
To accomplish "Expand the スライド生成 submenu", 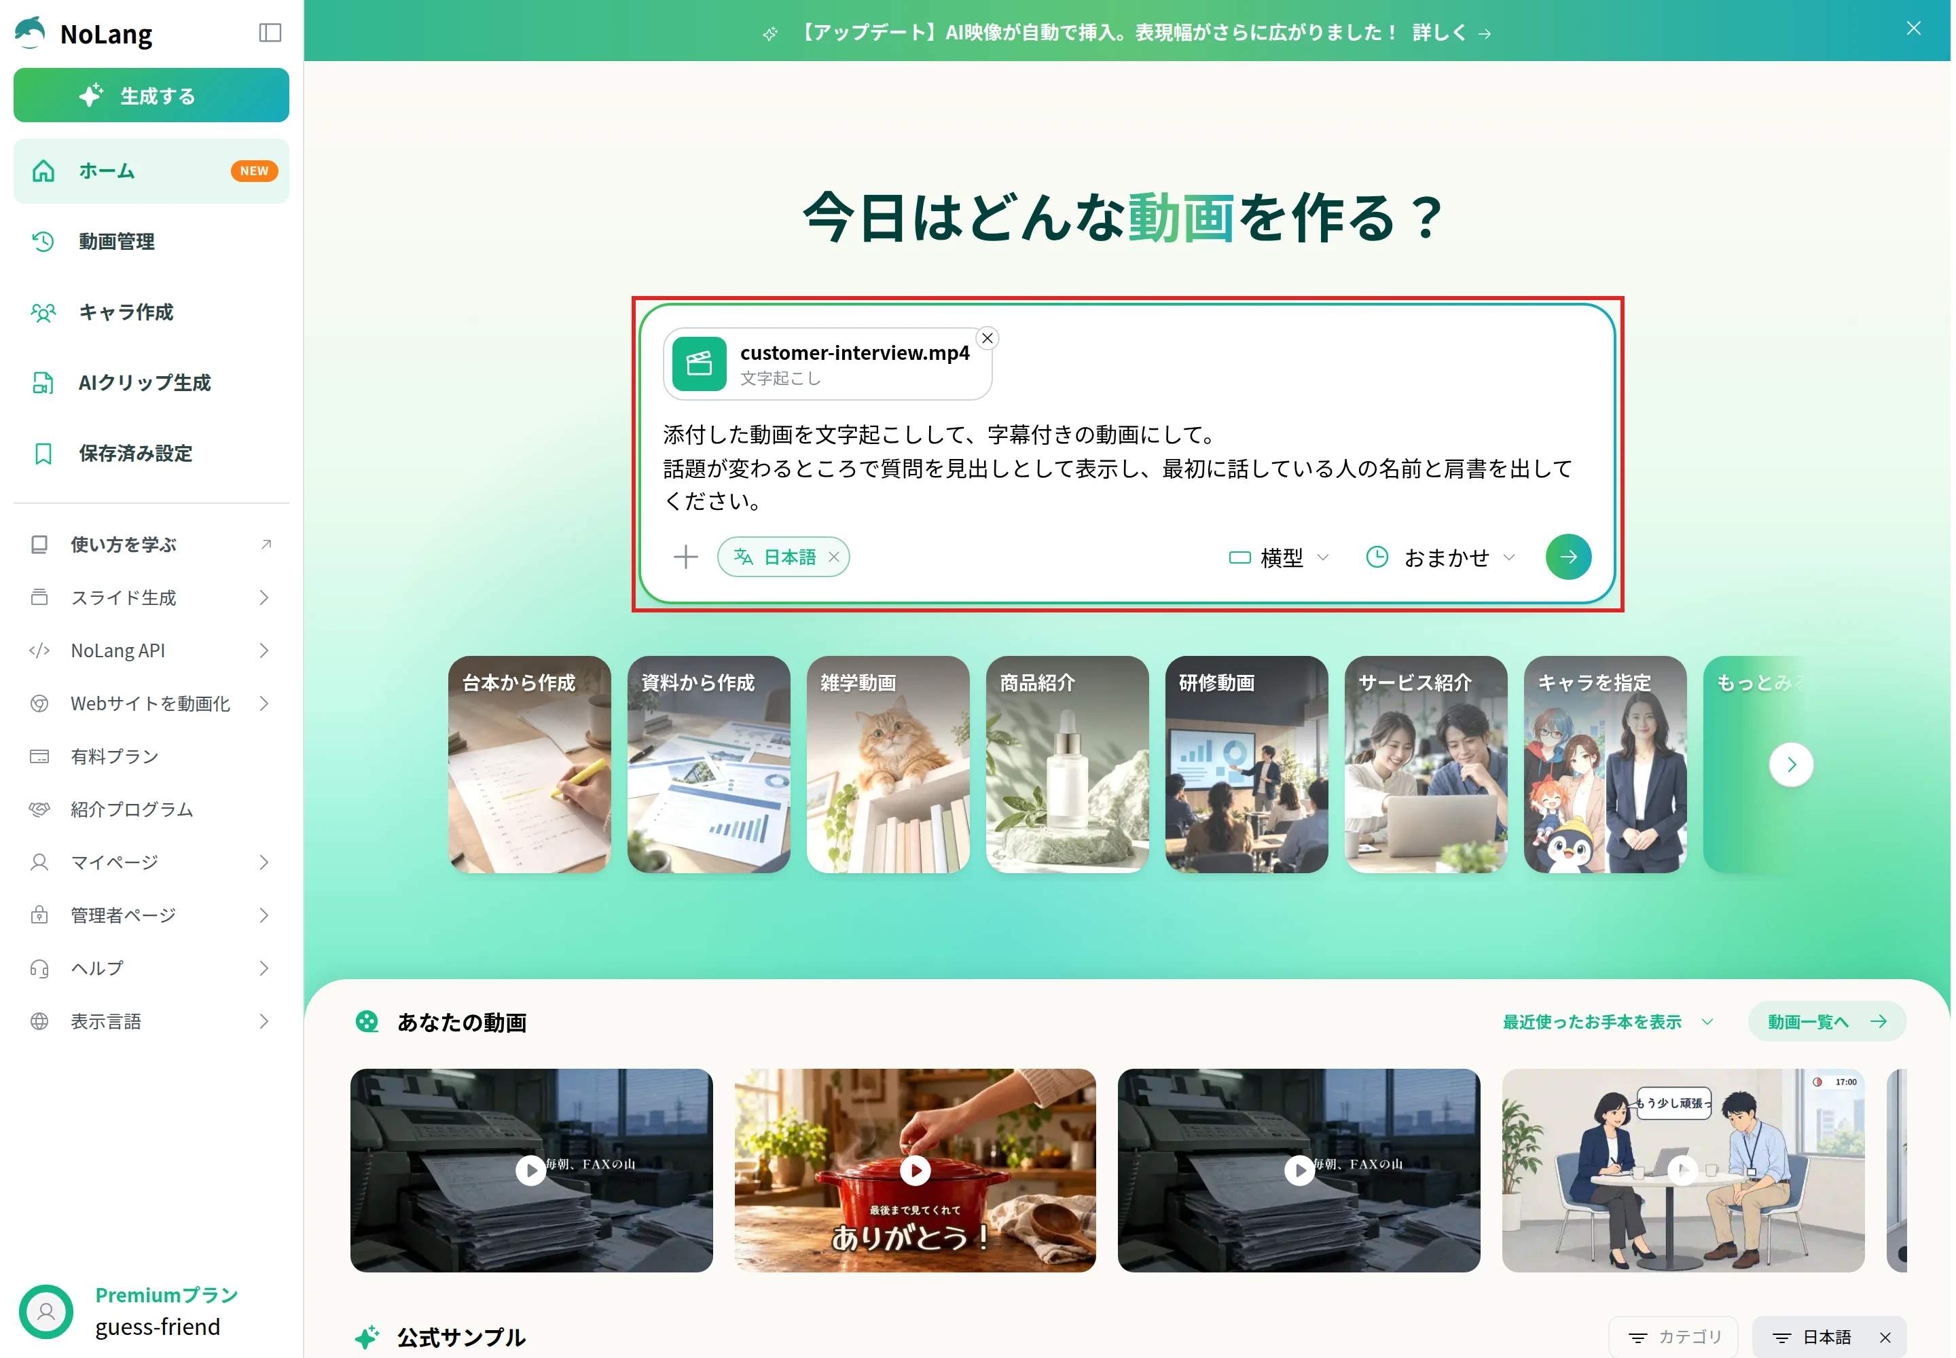I will pos(151,598).
